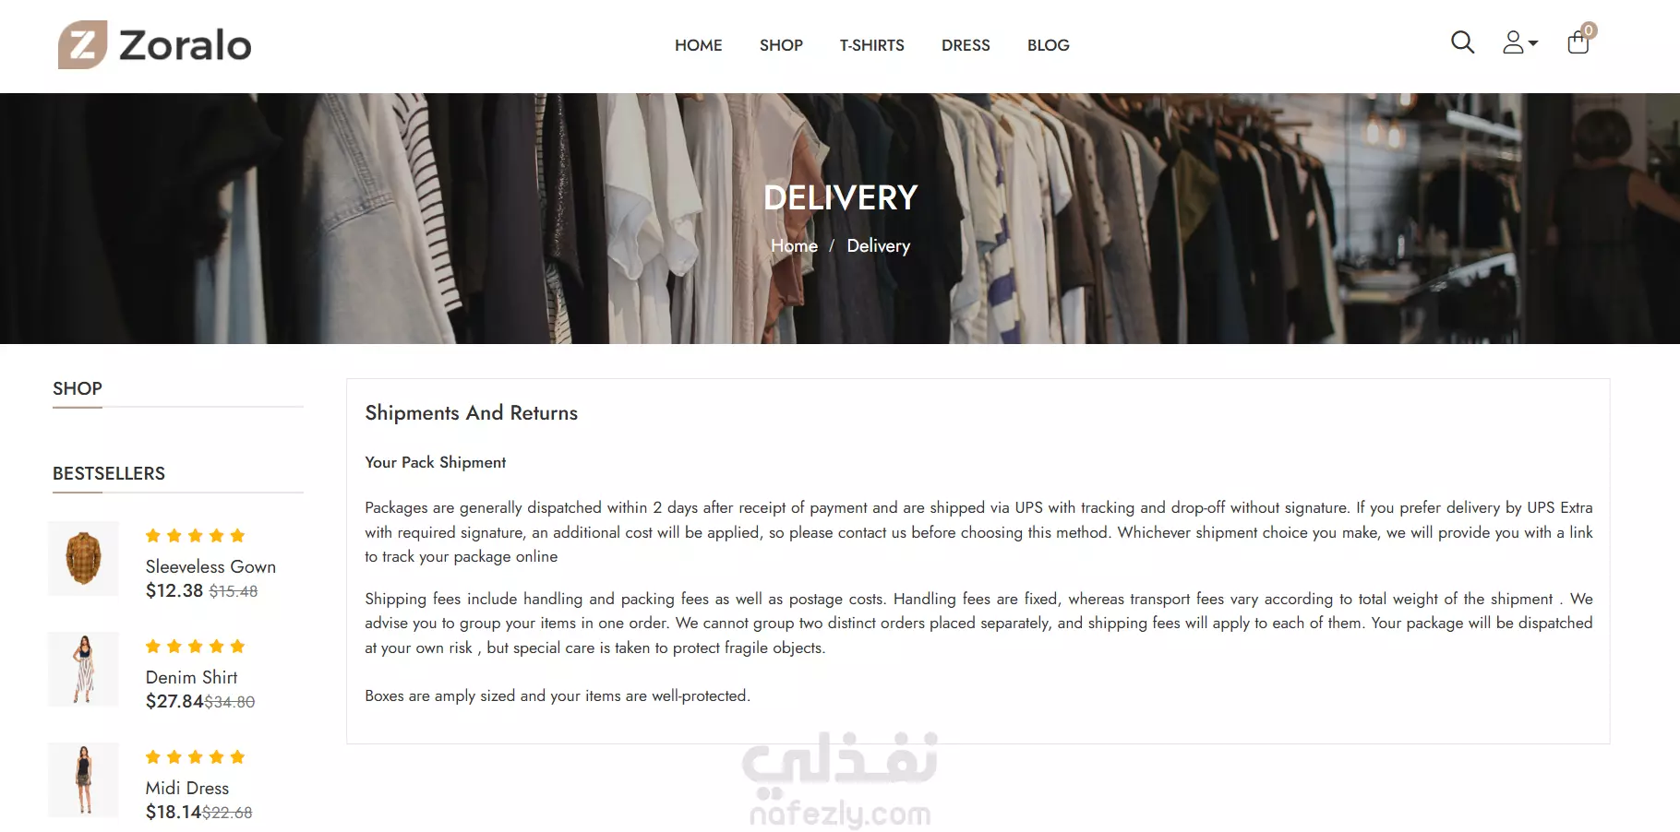
Task: Click the SHOP sidebar heading
Action: 78,388
